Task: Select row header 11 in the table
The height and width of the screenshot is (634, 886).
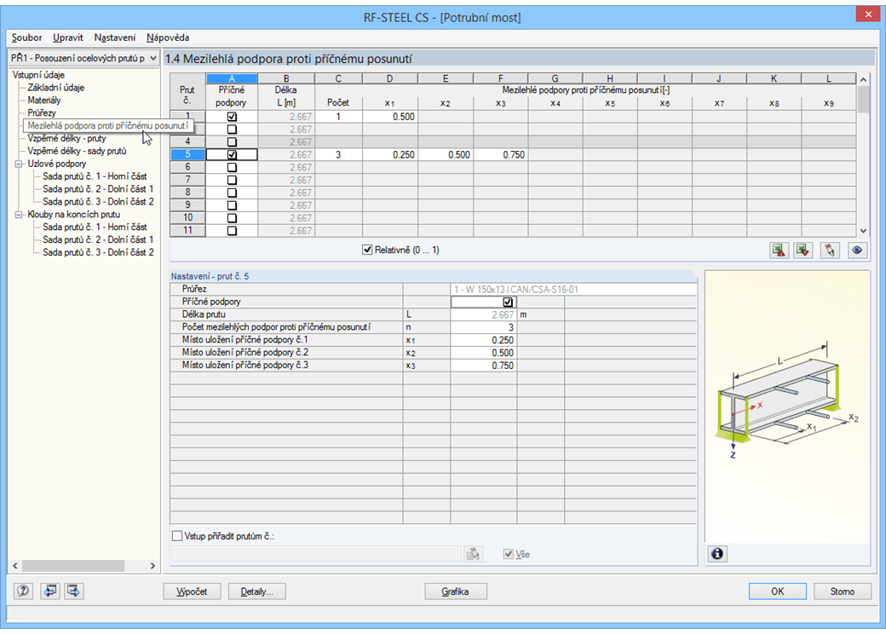Action: 187,231
